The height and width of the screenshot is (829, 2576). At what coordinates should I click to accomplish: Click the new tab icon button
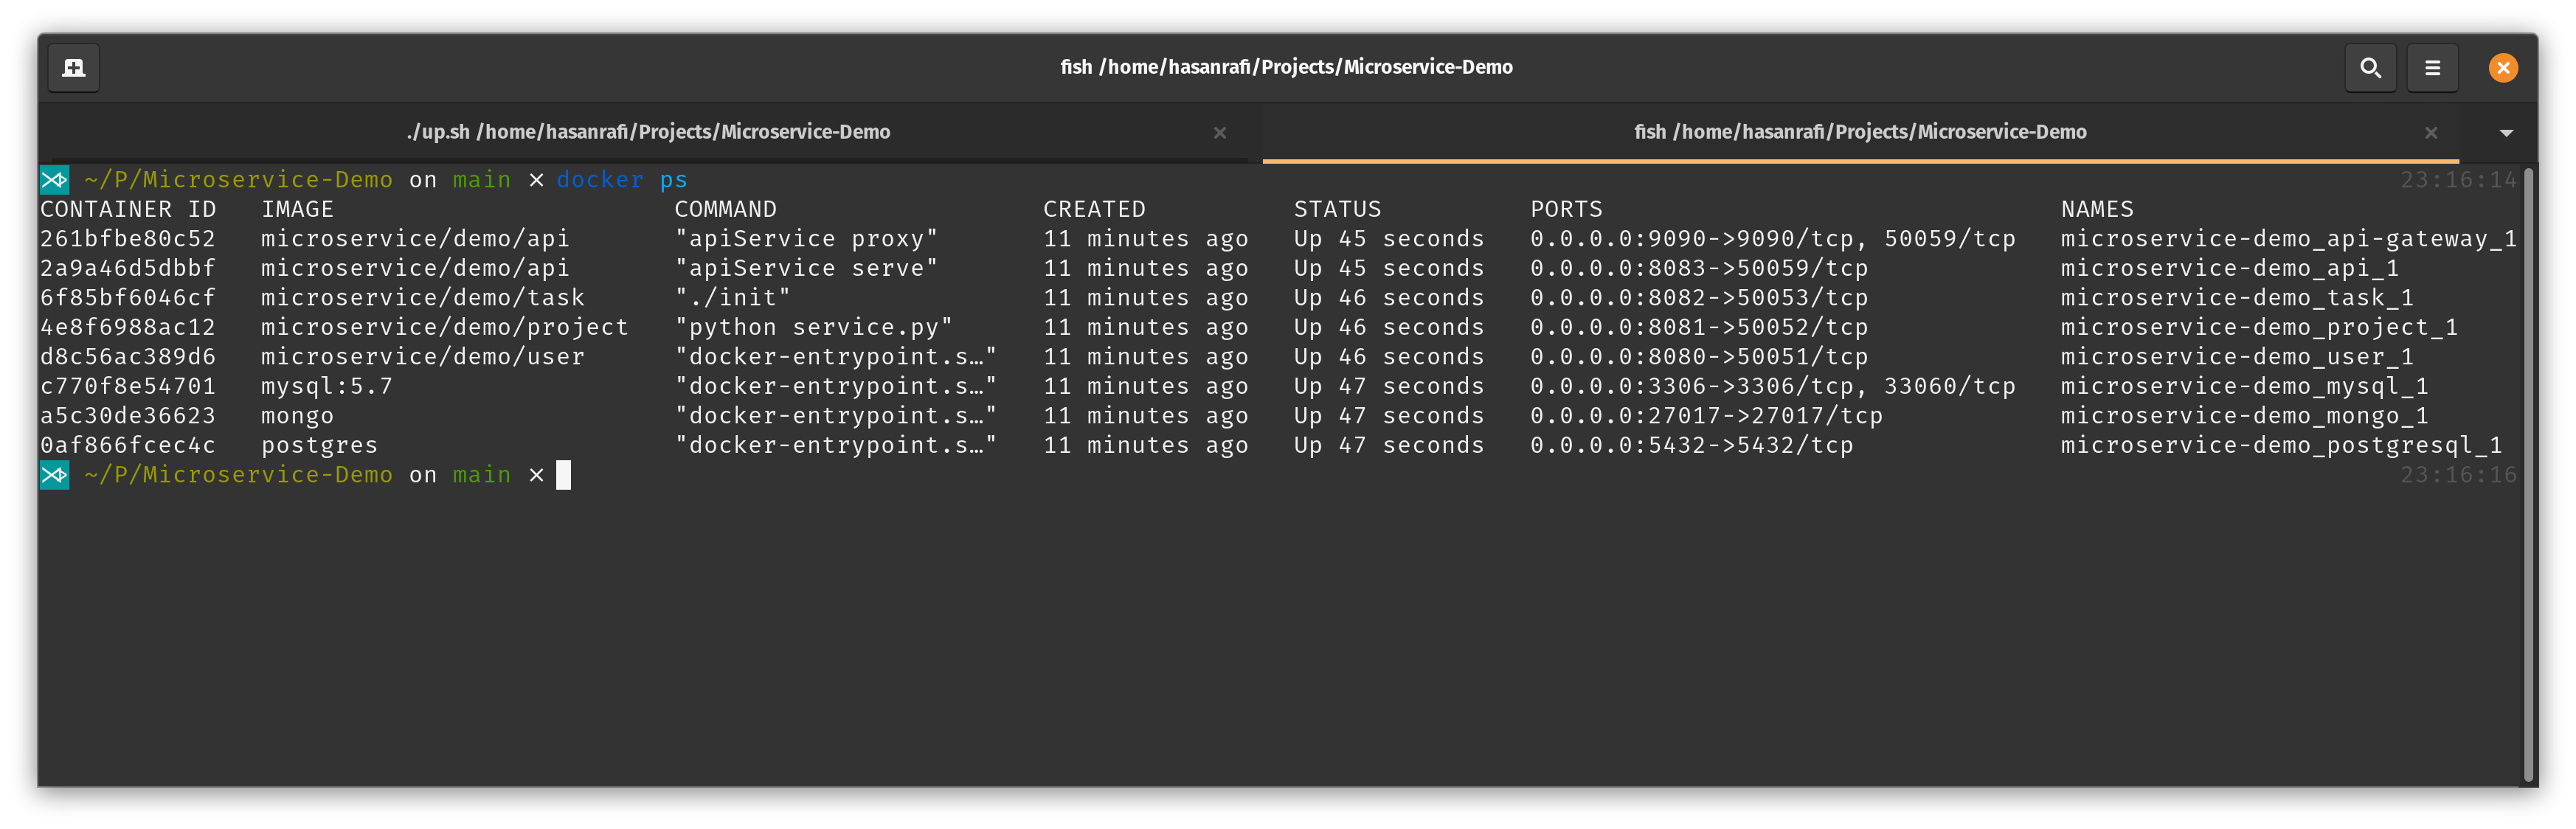click(x=74, y=67)
